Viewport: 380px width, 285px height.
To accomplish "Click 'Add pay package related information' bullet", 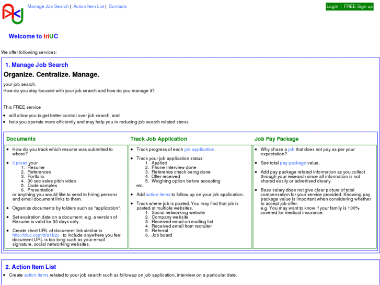I will click(313, 176).
